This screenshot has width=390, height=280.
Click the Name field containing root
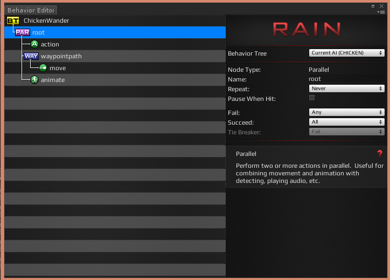point(346,79)
